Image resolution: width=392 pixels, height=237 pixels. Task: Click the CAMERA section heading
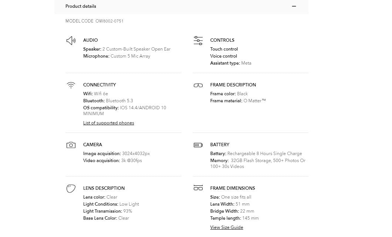click(x=92, y=145)
